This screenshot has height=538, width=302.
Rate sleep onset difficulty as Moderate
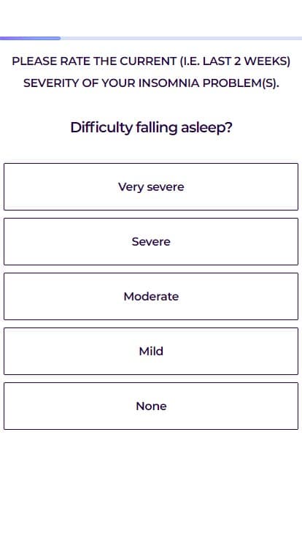(x=151, y=297)
